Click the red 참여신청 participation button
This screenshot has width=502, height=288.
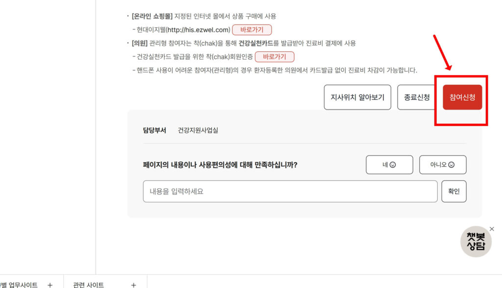click(462, 97)
